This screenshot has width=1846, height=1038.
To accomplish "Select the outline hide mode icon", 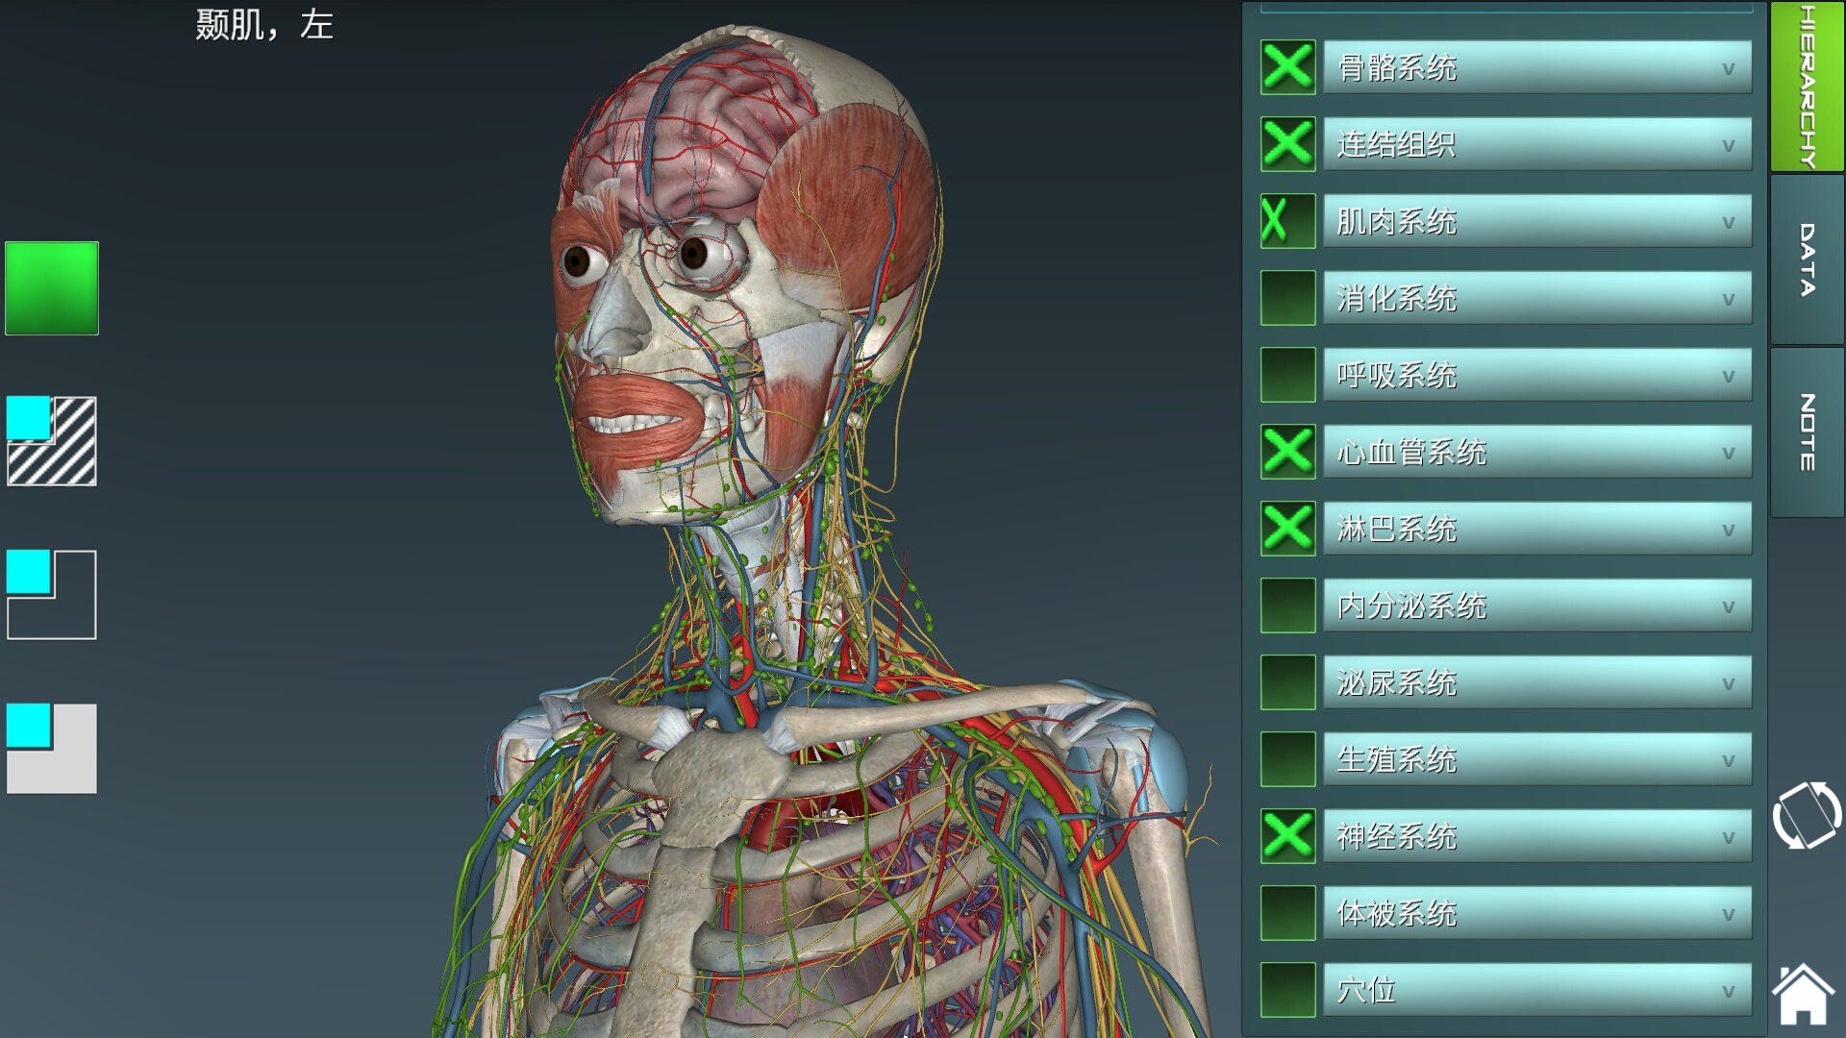I will [x=52, y=595].
